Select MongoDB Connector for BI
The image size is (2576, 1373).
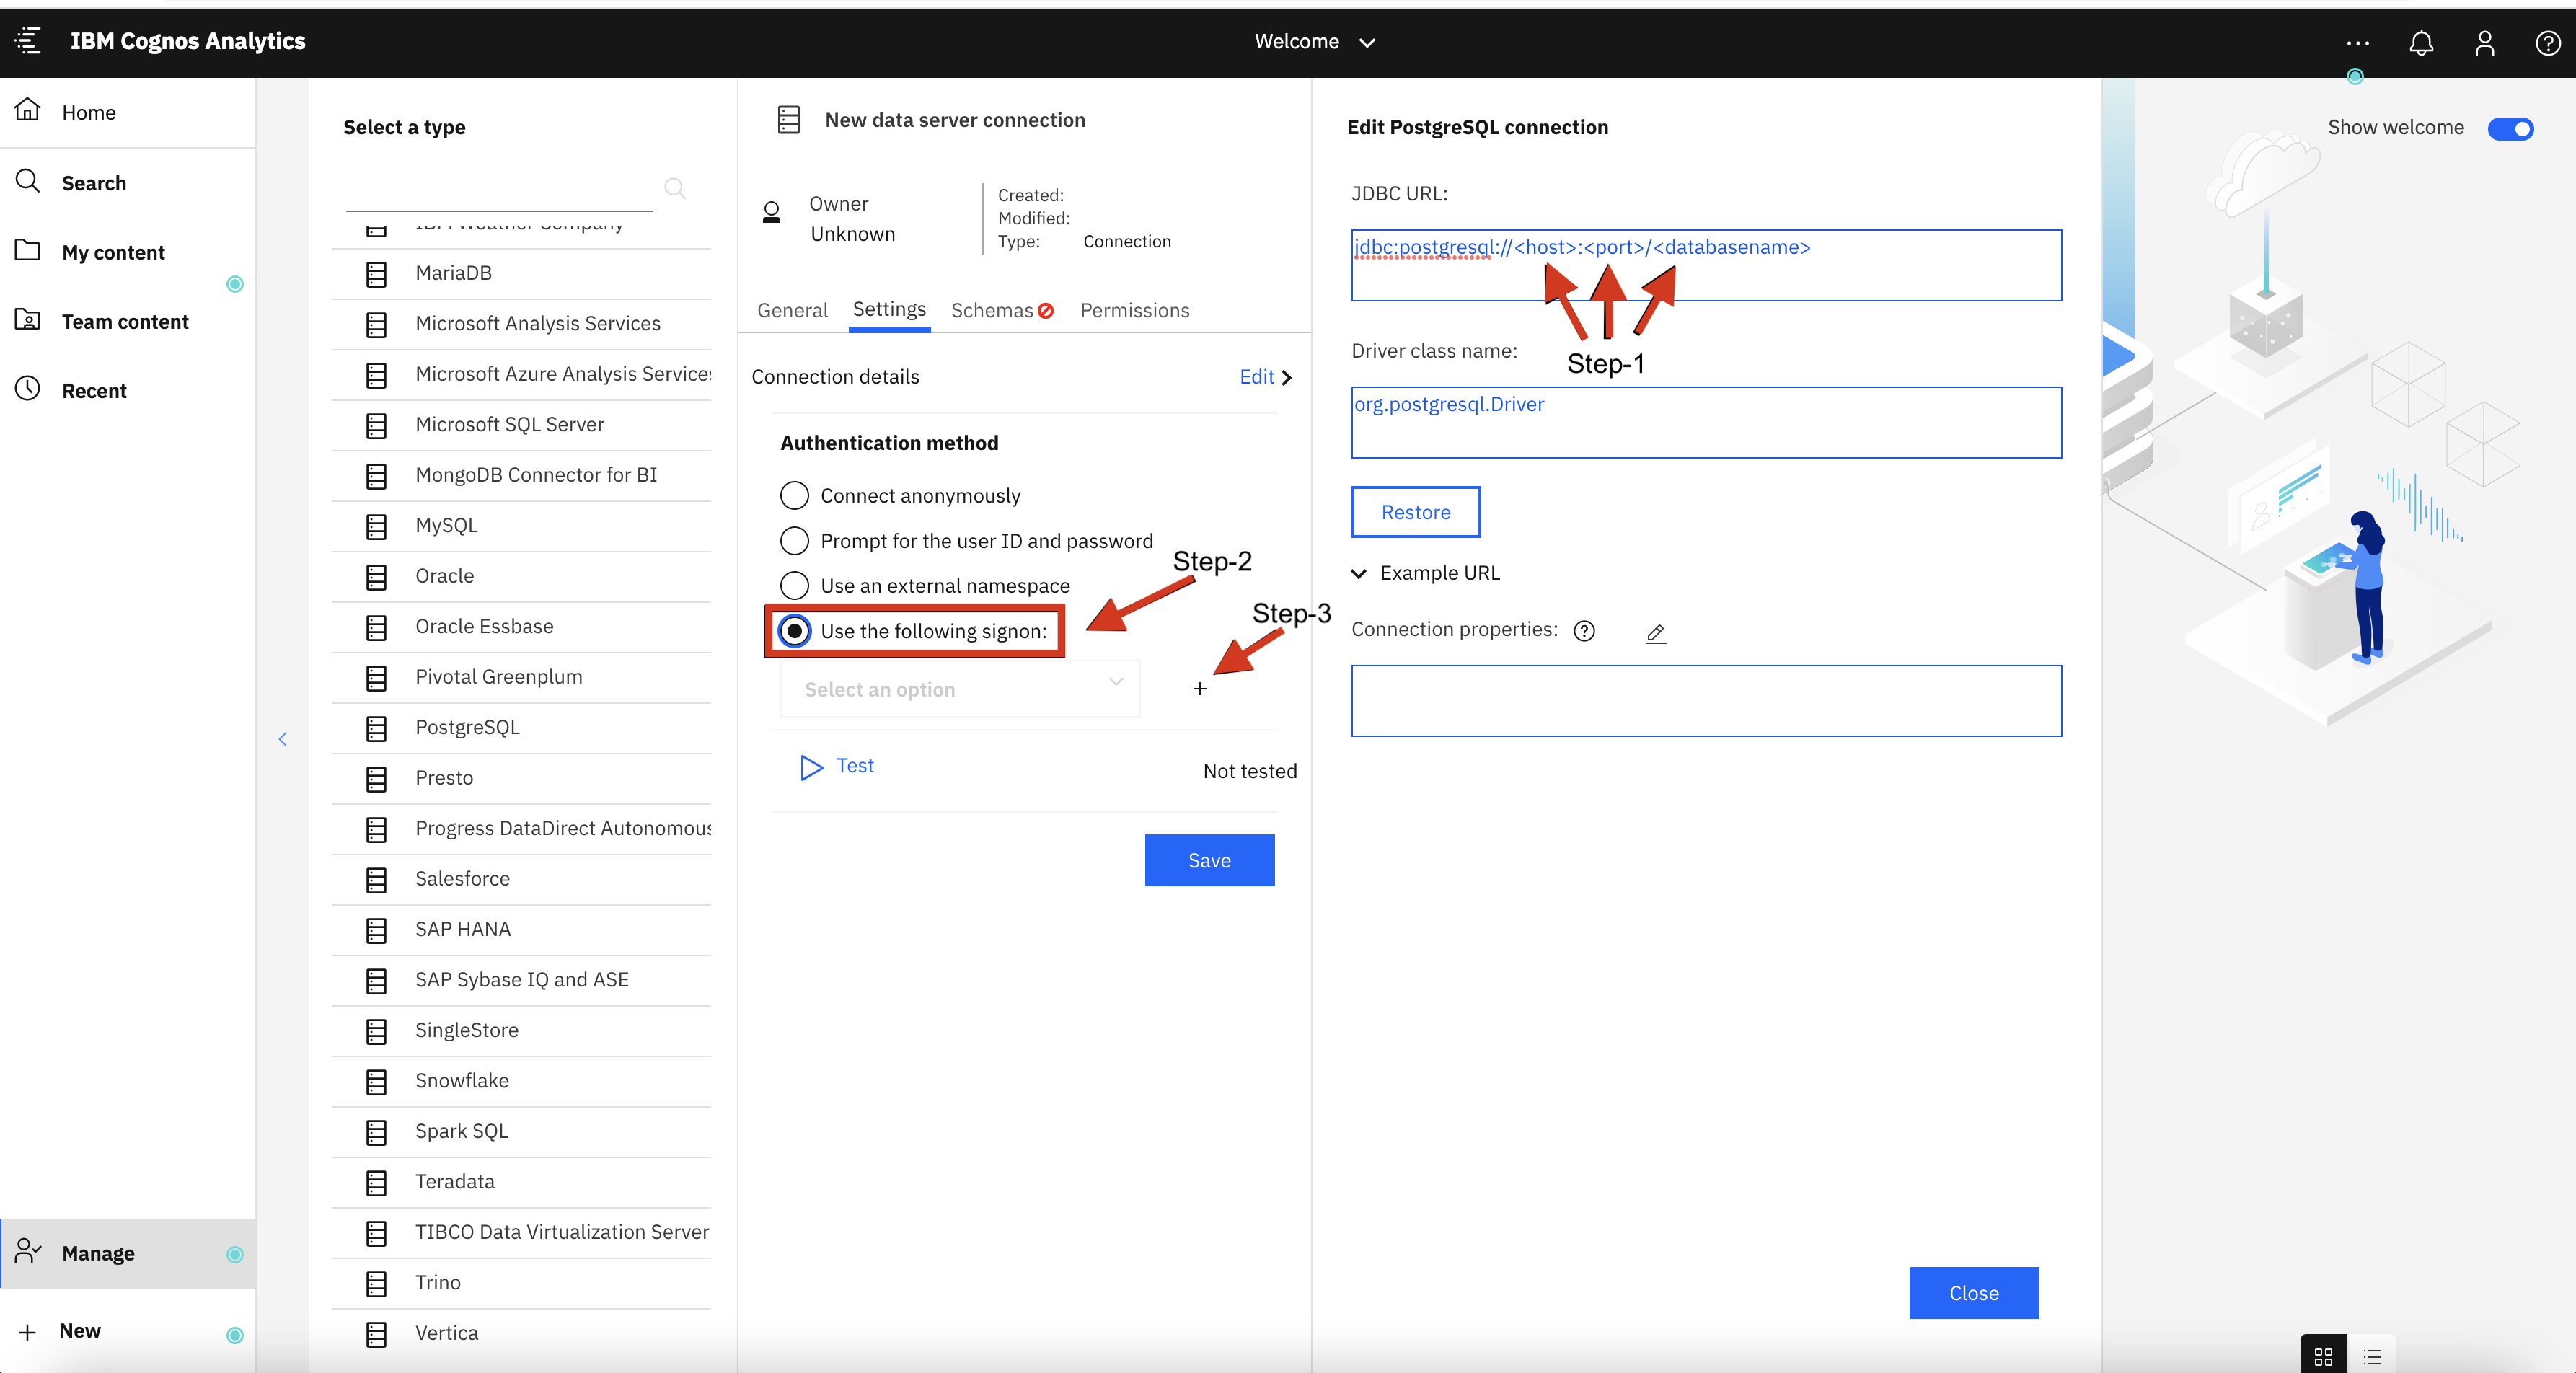(521, 475)
